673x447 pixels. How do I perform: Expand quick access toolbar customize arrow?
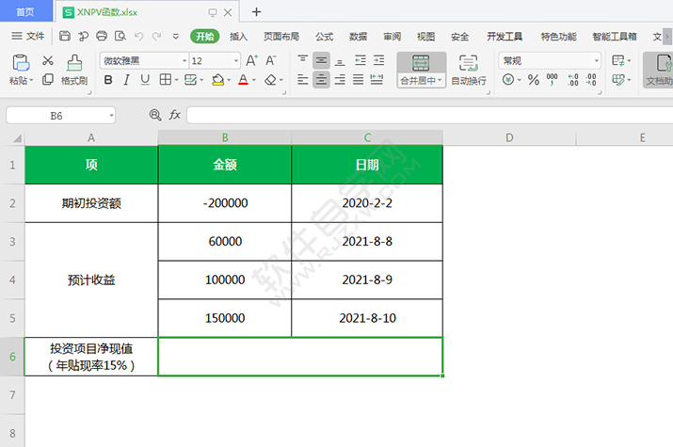coord(176,37)
